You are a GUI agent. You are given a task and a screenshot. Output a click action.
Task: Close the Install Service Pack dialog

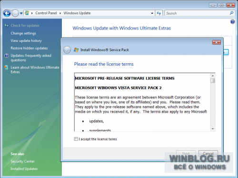tap(217, 42)
